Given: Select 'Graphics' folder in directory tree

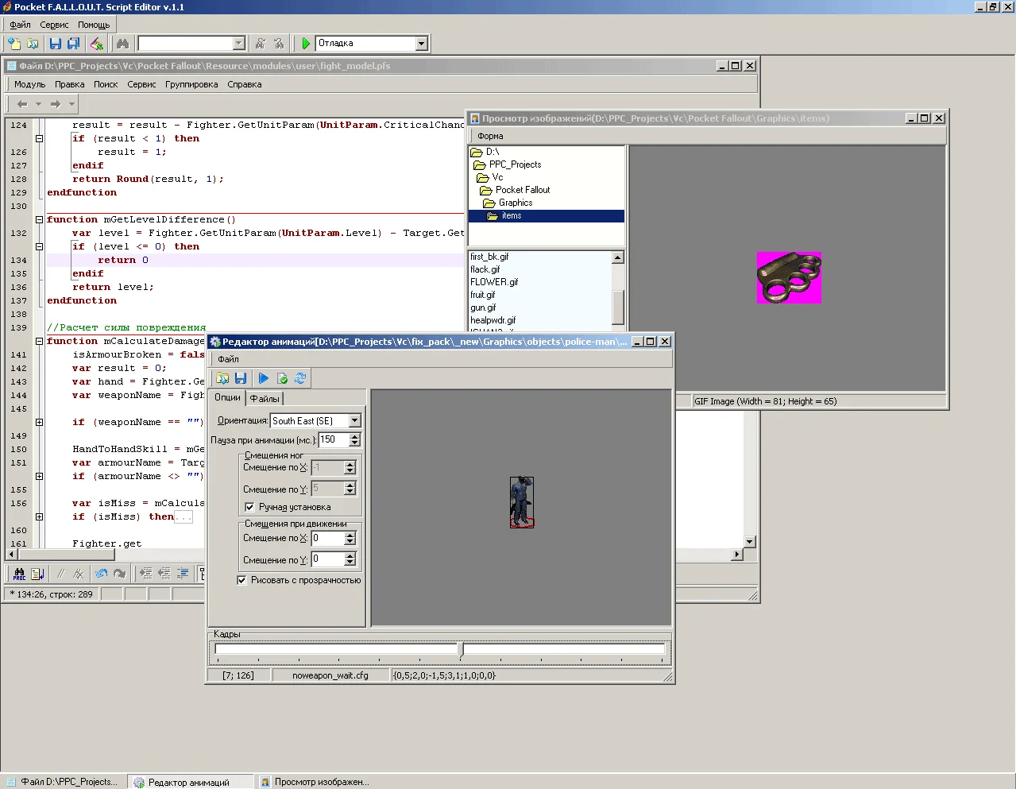Looking at the screenshot, I should pyautogui.click(x=515, y=203).
